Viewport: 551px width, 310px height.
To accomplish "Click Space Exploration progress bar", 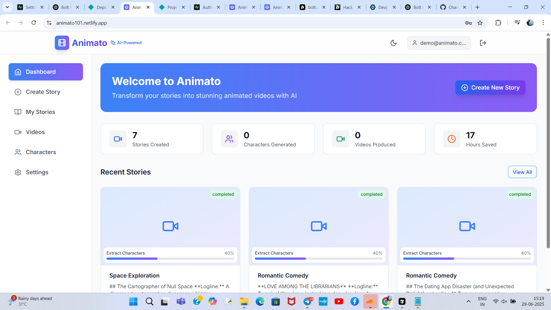I will click(170, 259).
